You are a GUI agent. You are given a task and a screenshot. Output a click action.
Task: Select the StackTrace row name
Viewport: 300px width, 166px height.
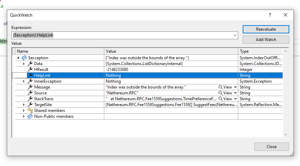(x=43, y=98)
